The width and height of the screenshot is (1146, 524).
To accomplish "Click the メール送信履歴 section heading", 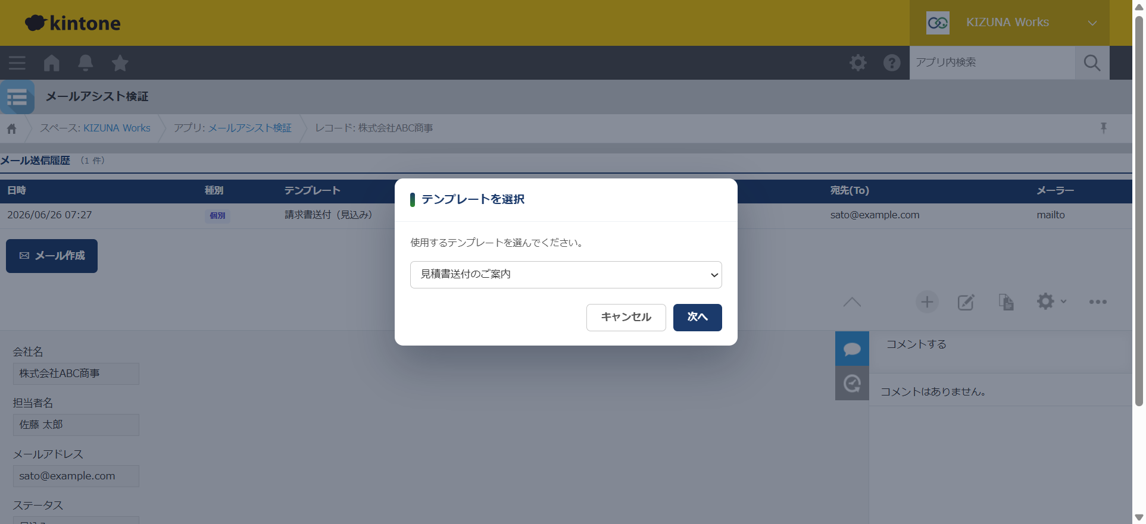I will [35, 161].
